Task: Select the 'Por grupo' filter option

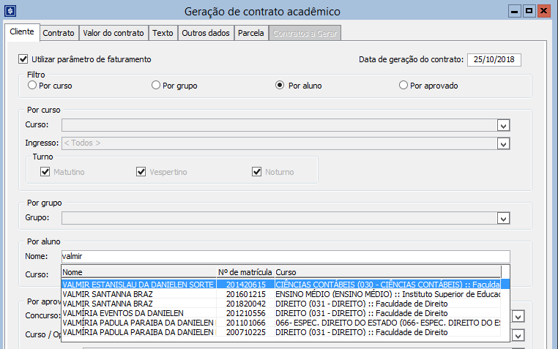Action: click(156, 86)
